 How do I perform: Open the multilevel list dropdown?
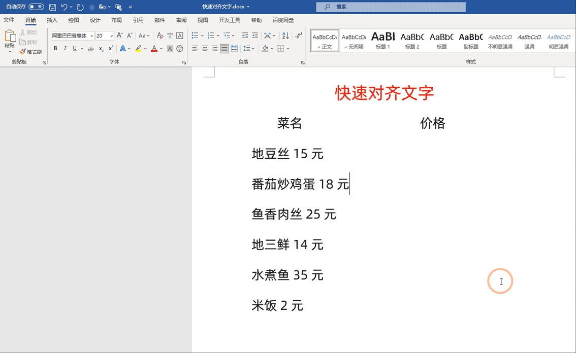[x=233, y=36]
